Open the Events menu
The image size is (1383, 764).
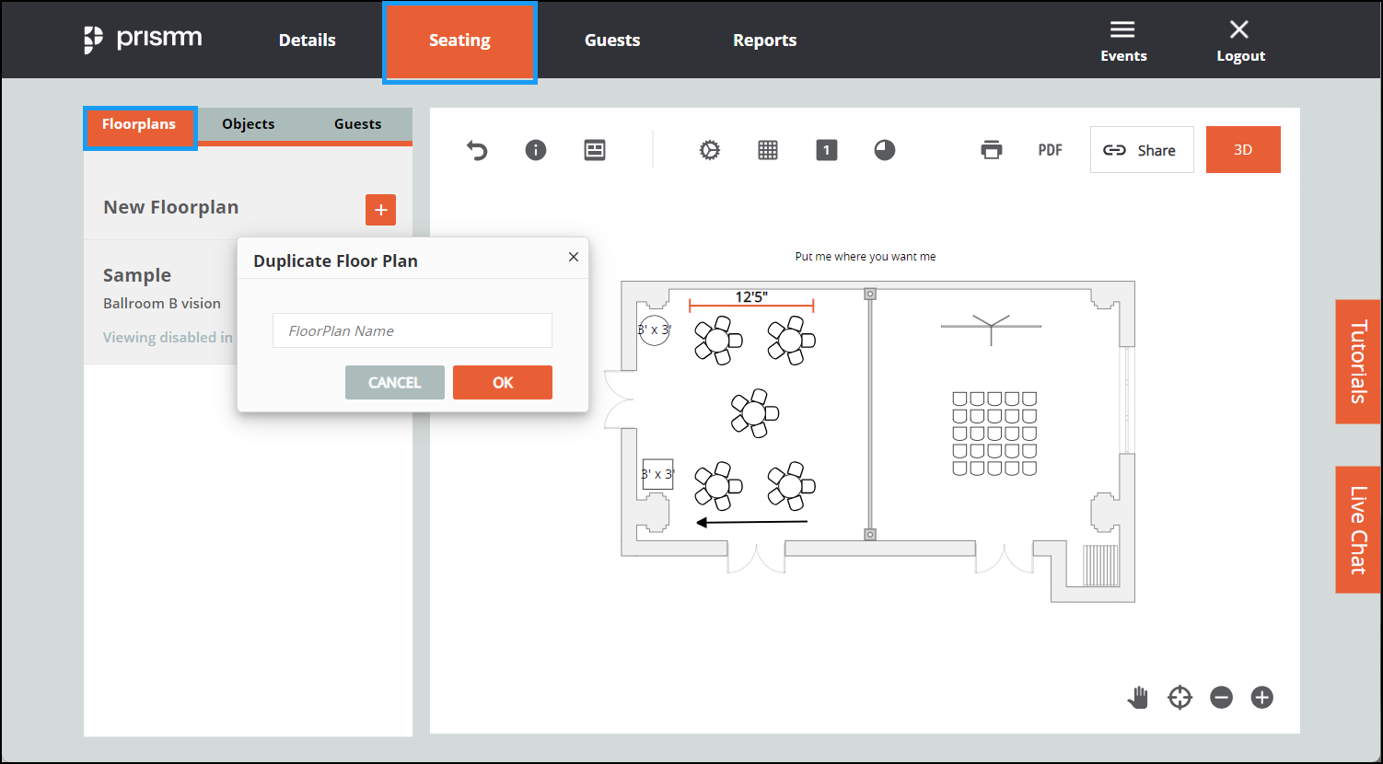tap(1123, 40)
